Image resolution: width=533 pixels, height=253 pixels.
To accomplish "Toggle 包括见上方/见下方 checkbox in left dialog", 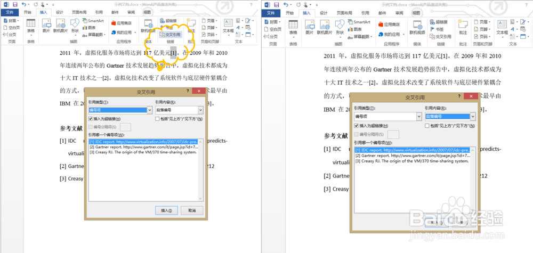I will pos(157,119).
